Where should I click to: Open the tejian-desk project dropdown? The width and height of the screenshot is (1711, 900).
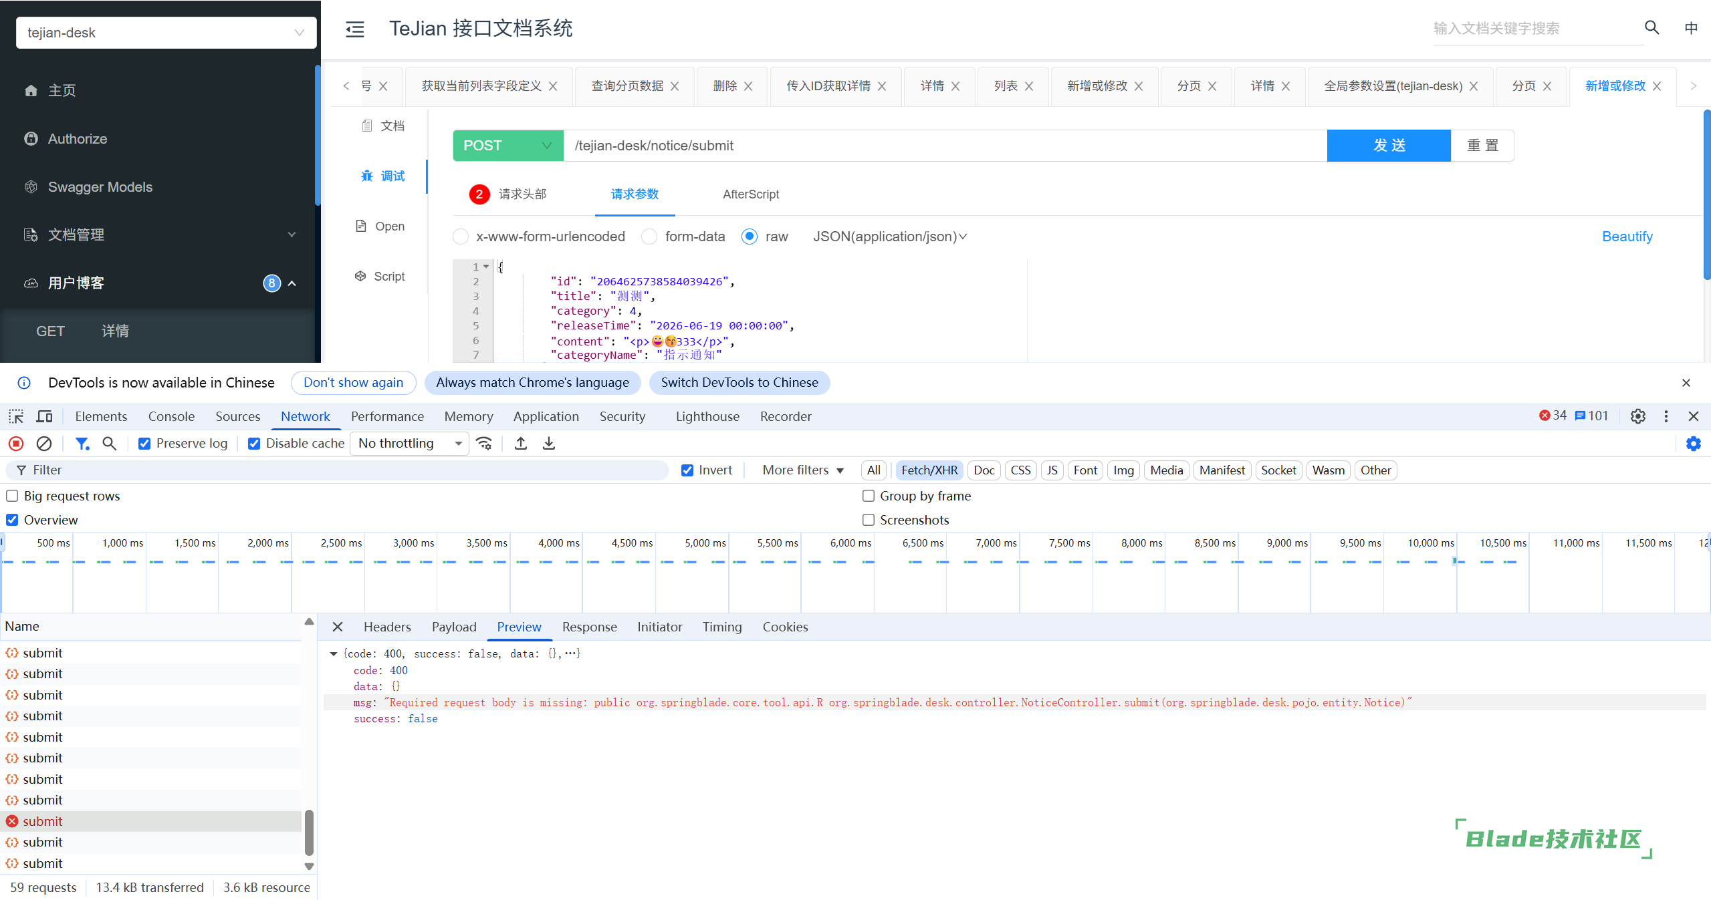click(166, 33)
